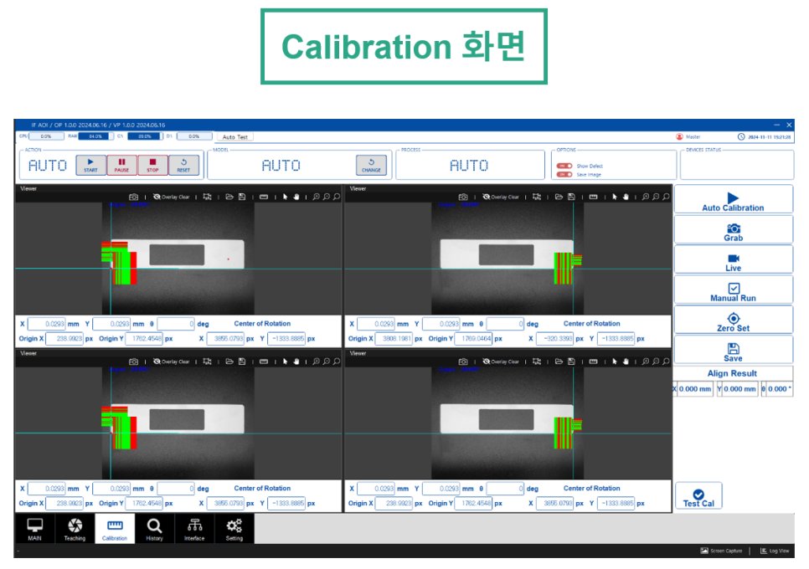Switch to the Teaching tab
The height and width of the screenshot is (569, 809).
(75, 528)
